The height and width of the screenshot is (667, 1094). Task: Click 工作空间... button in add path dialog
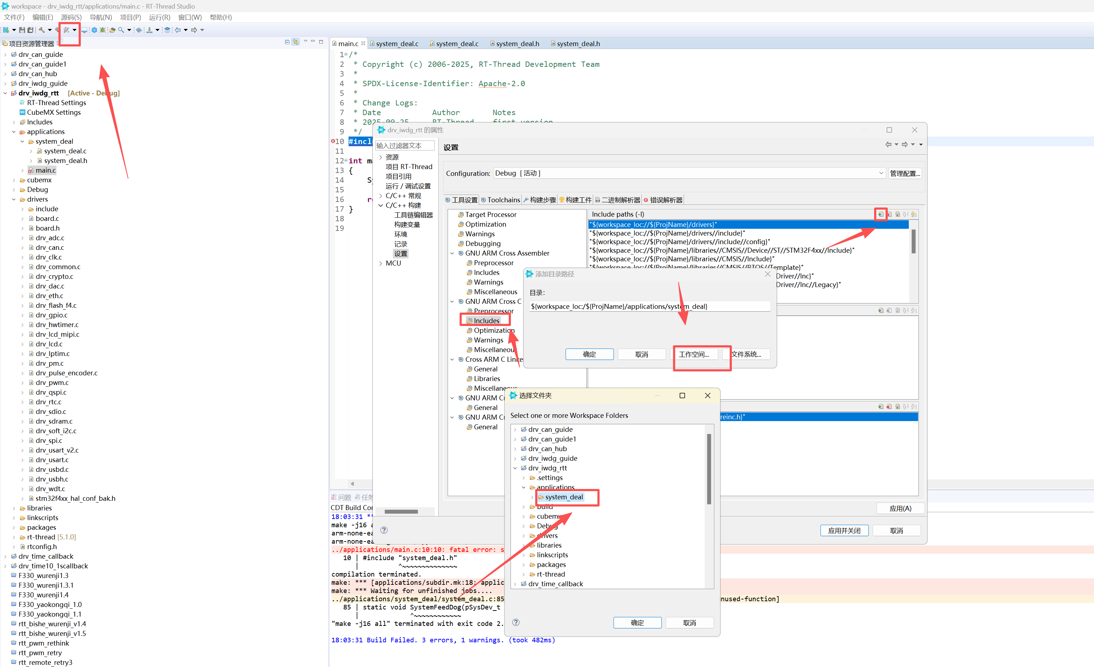tap(694, 354)
